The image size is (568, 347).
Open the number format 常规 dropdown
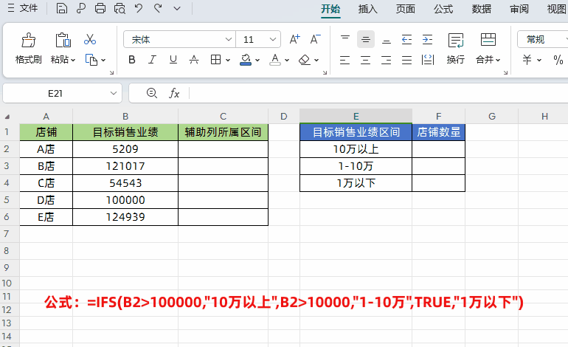point(543,39)
